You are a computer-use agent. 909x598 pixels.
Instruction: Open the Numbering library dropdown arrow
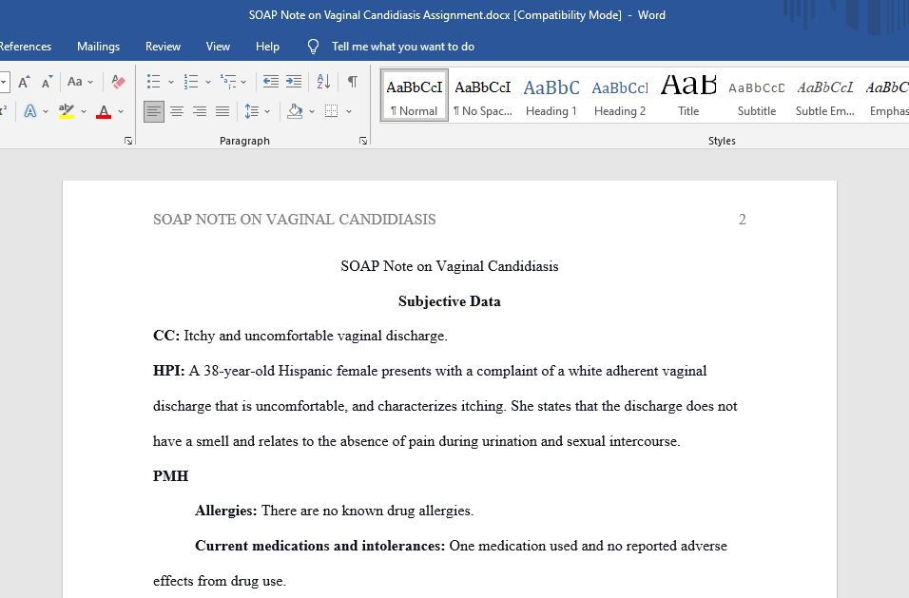tap(208, 83)
